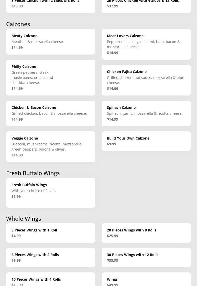Select the Meaty Calzone item
Image resolution: width=197 pixels, height=286 pixels.
tap(51, 41)
